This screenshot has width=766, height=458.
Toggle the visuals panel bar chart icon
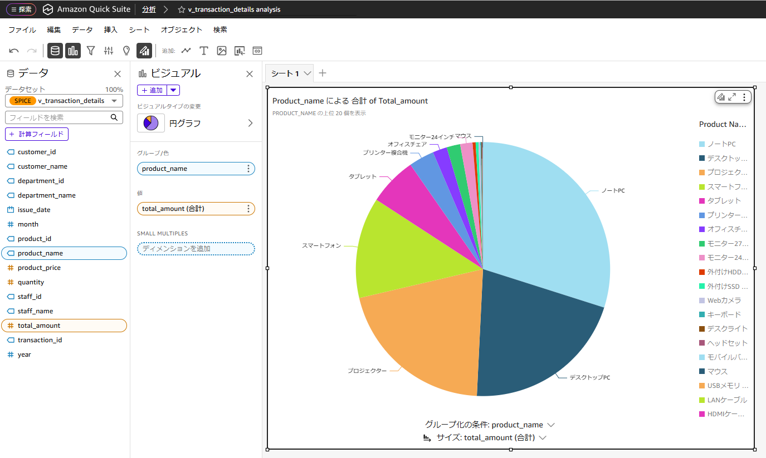click(x=73, y=51)
